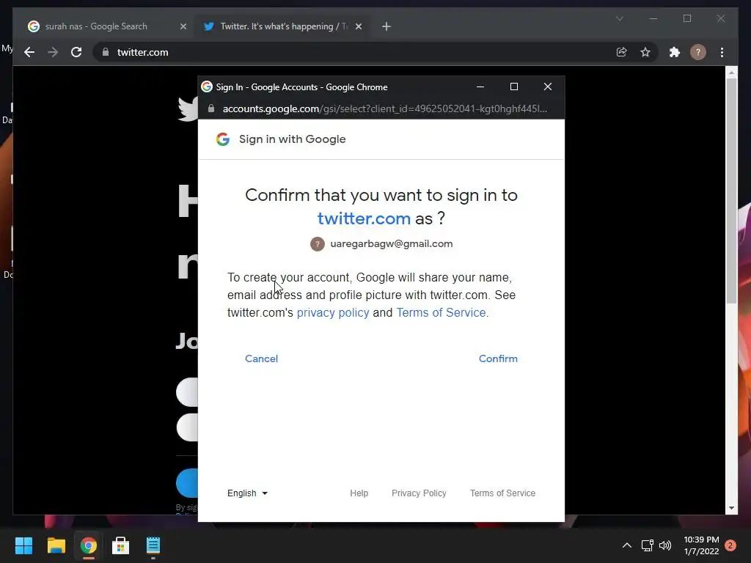Open twitter.com's Terms of Service link in the paragraph
This screenshot has height=563, width=751.
(441, 312)
